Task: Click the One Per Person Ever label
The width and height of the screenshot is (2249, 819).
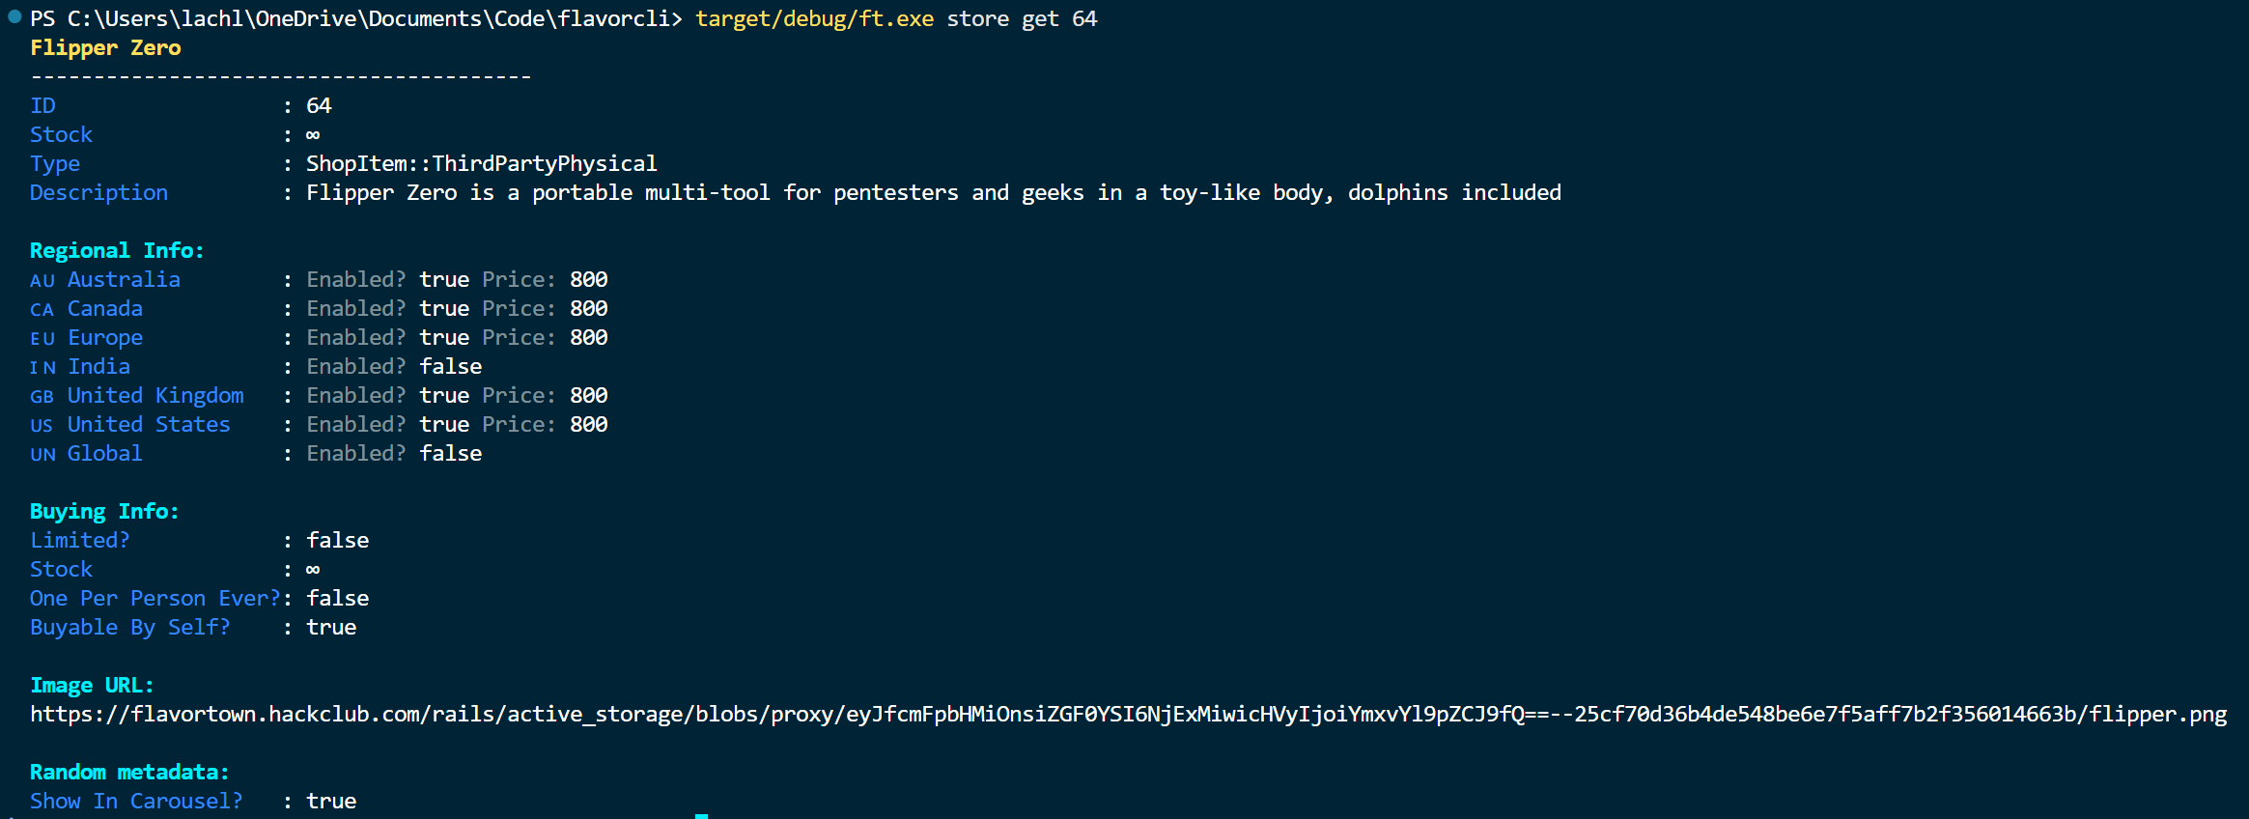Action: 155,599
